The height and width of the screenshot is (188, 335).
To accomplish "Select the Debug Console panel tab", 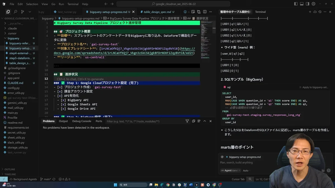I will [82, 121].
